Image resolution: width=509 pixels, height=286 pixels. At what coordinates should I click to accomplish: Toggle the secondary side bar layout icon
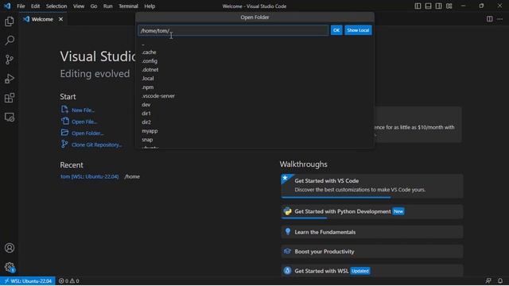pyautogui.click(x=438, y=6)
